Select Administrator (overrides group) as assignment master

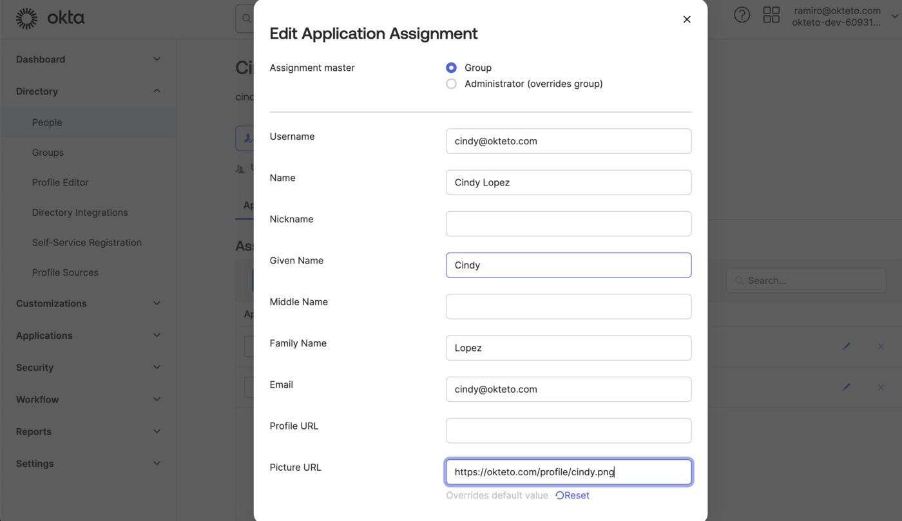click(451, 83)
